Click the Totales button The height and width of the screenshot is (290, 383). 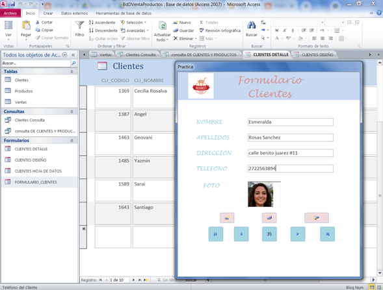209,23
